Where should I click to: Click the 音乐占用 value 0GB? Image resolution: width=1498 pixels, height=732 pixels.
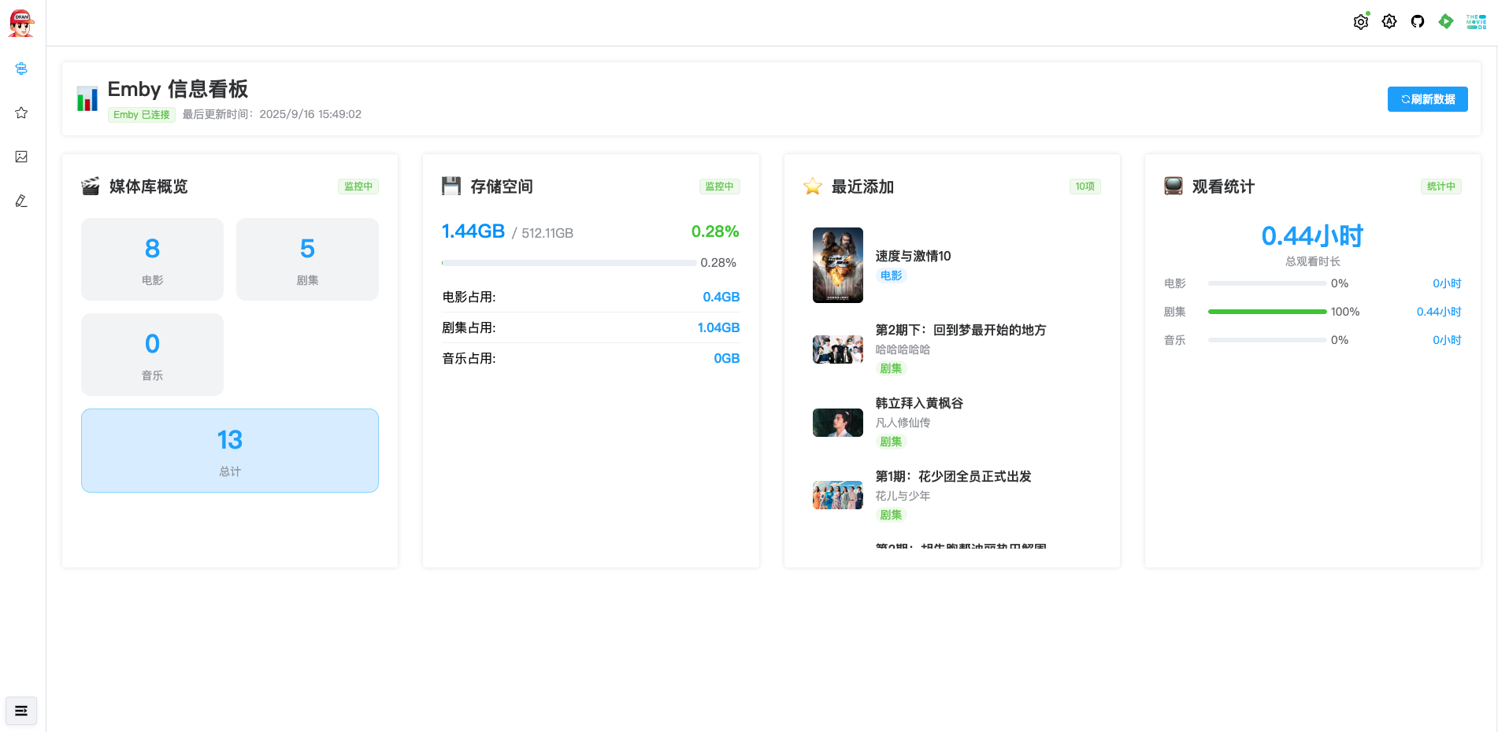pos(727,358)
